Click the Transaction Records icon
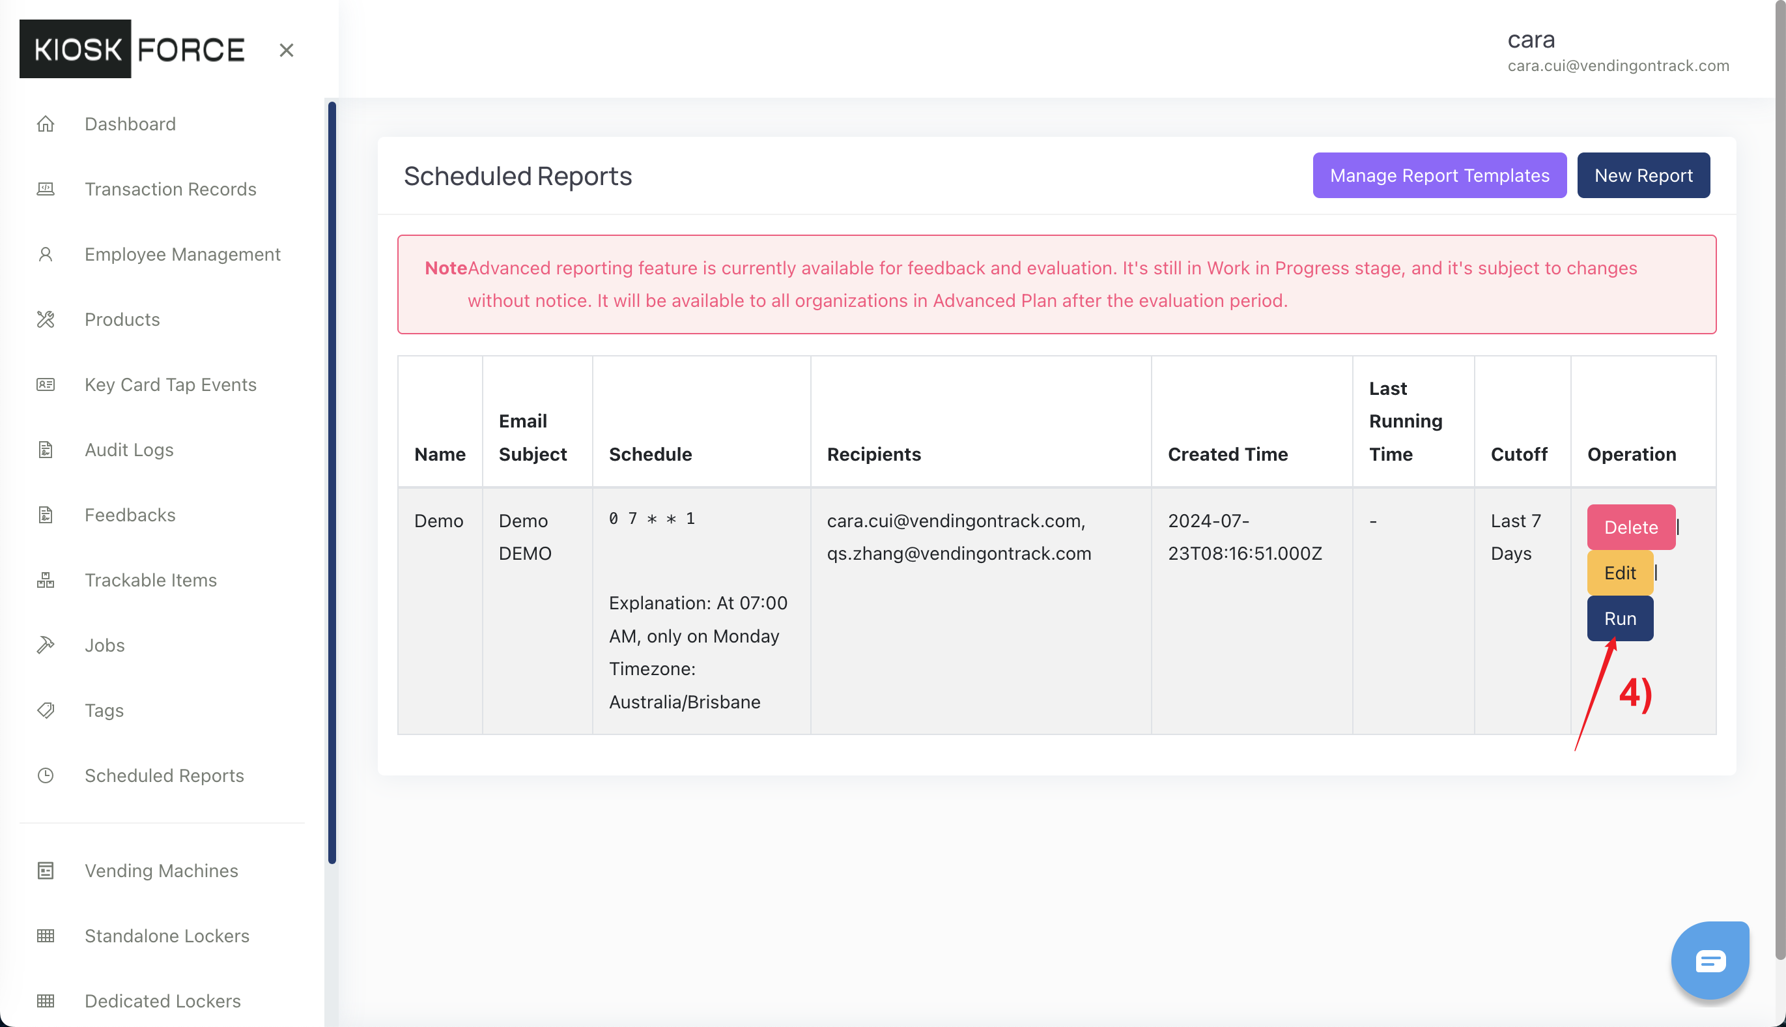This screenshot has height=1027, width=1786. [x=46, y=189]
